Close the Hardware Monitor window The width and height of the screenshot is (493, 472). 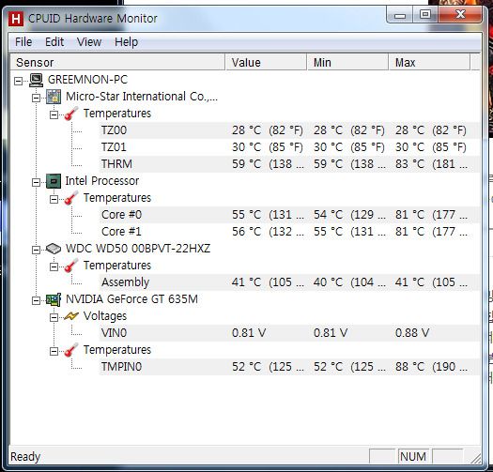point(460,14)
